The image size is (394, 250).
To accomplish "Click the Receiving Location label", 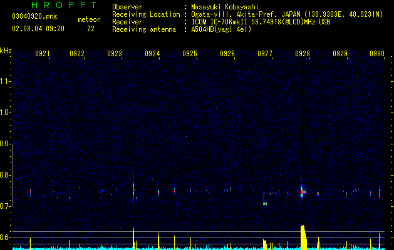I will tap(146, 14).
